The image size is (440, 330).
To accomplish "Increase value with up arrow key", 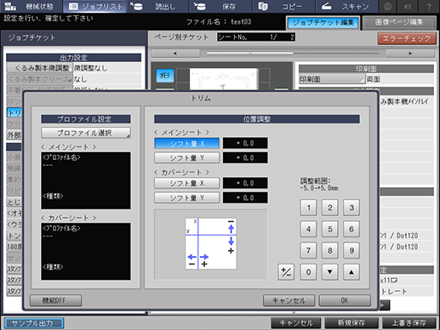I will [351, 272].
